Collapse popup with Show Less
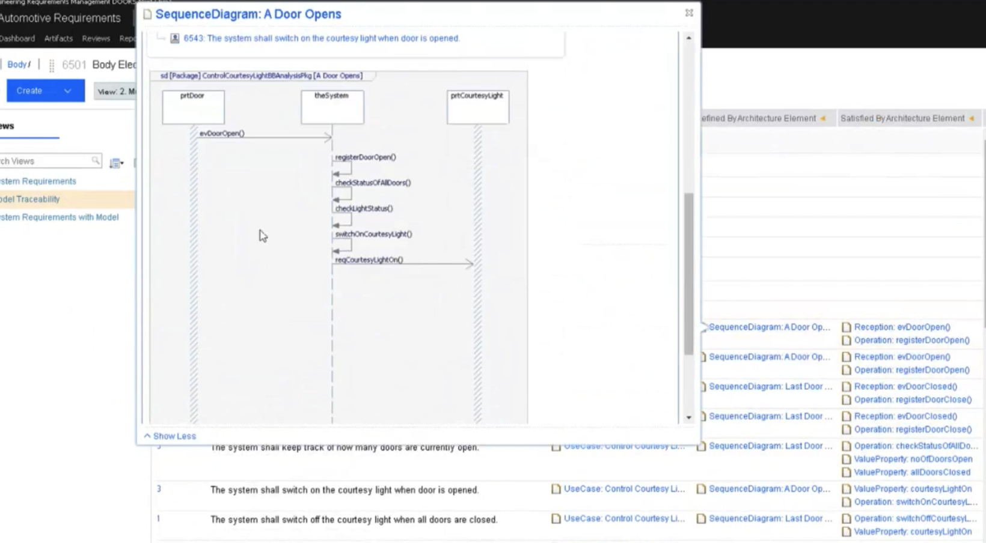The image size is (986, 543). (170, 436)
